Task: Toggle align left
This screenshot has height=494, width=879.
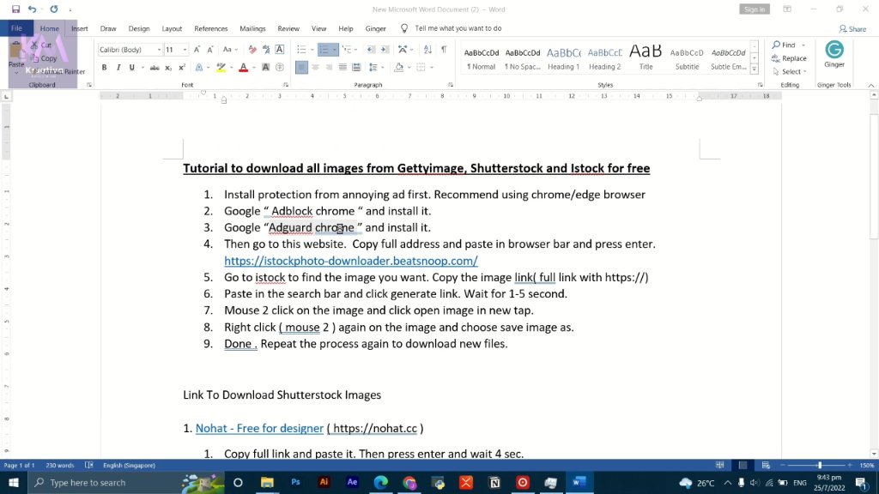Action: [301, 68]
